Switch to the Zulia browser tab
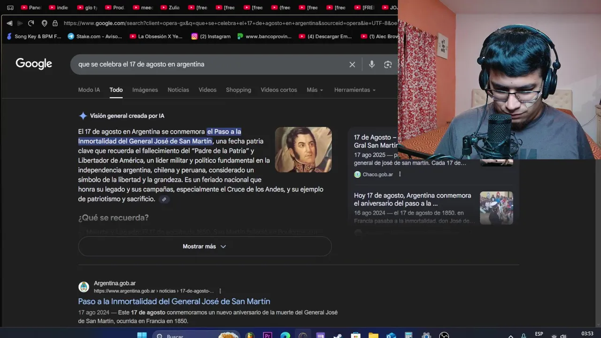 [170, 8]
